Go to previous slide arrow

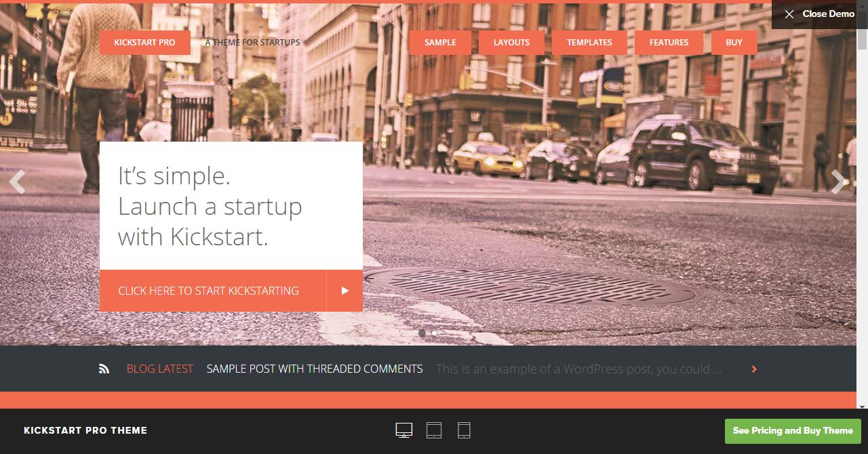coord(17,182)
